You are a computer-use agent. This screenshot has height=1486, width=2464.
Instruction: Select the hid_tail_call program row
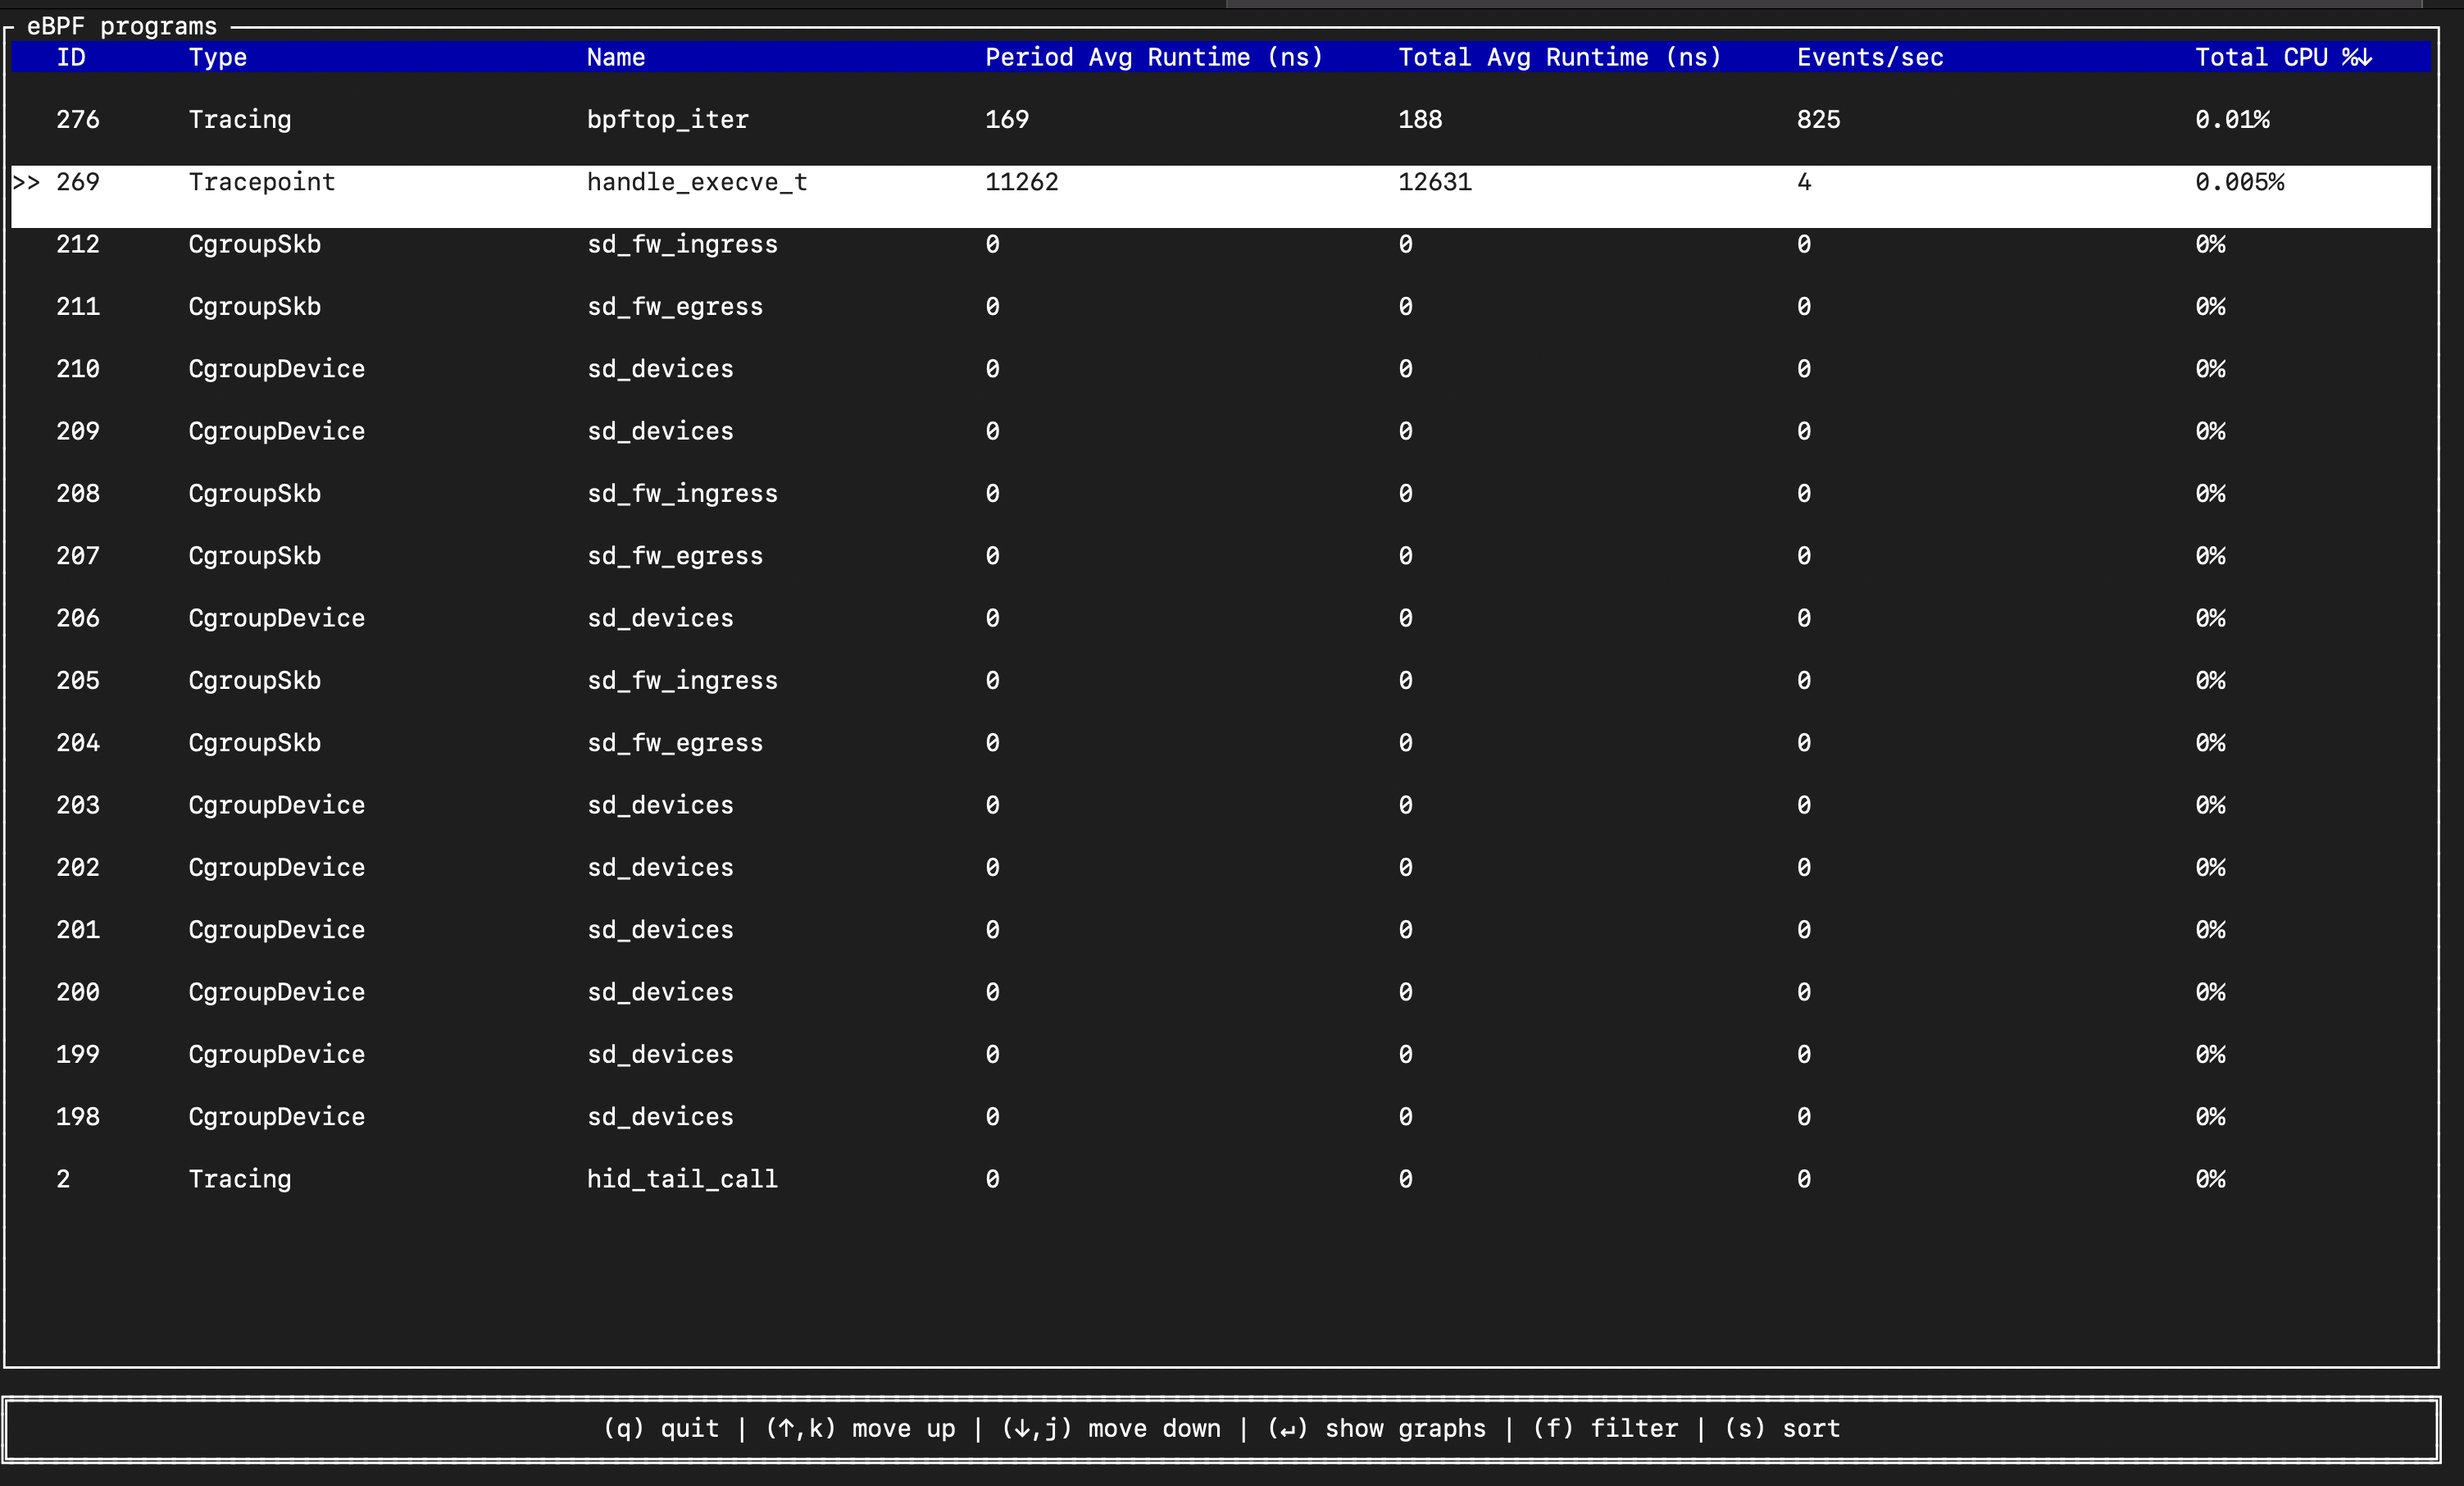(x=681, y=1178)
